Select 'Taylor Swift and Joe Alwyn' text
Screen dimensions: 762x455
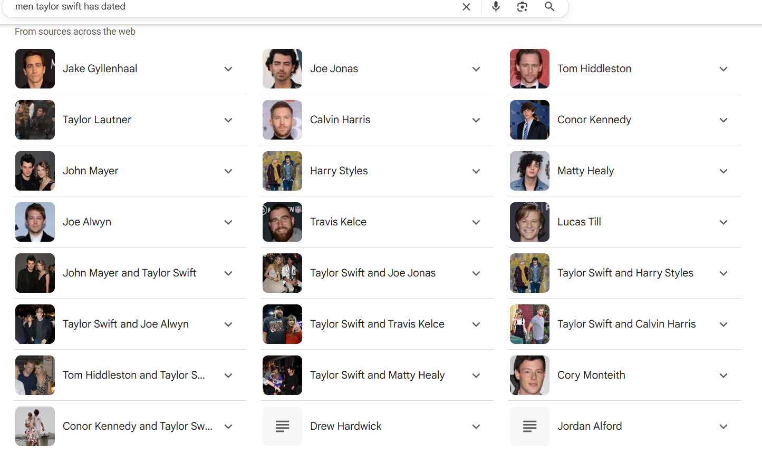click(126, 324)
